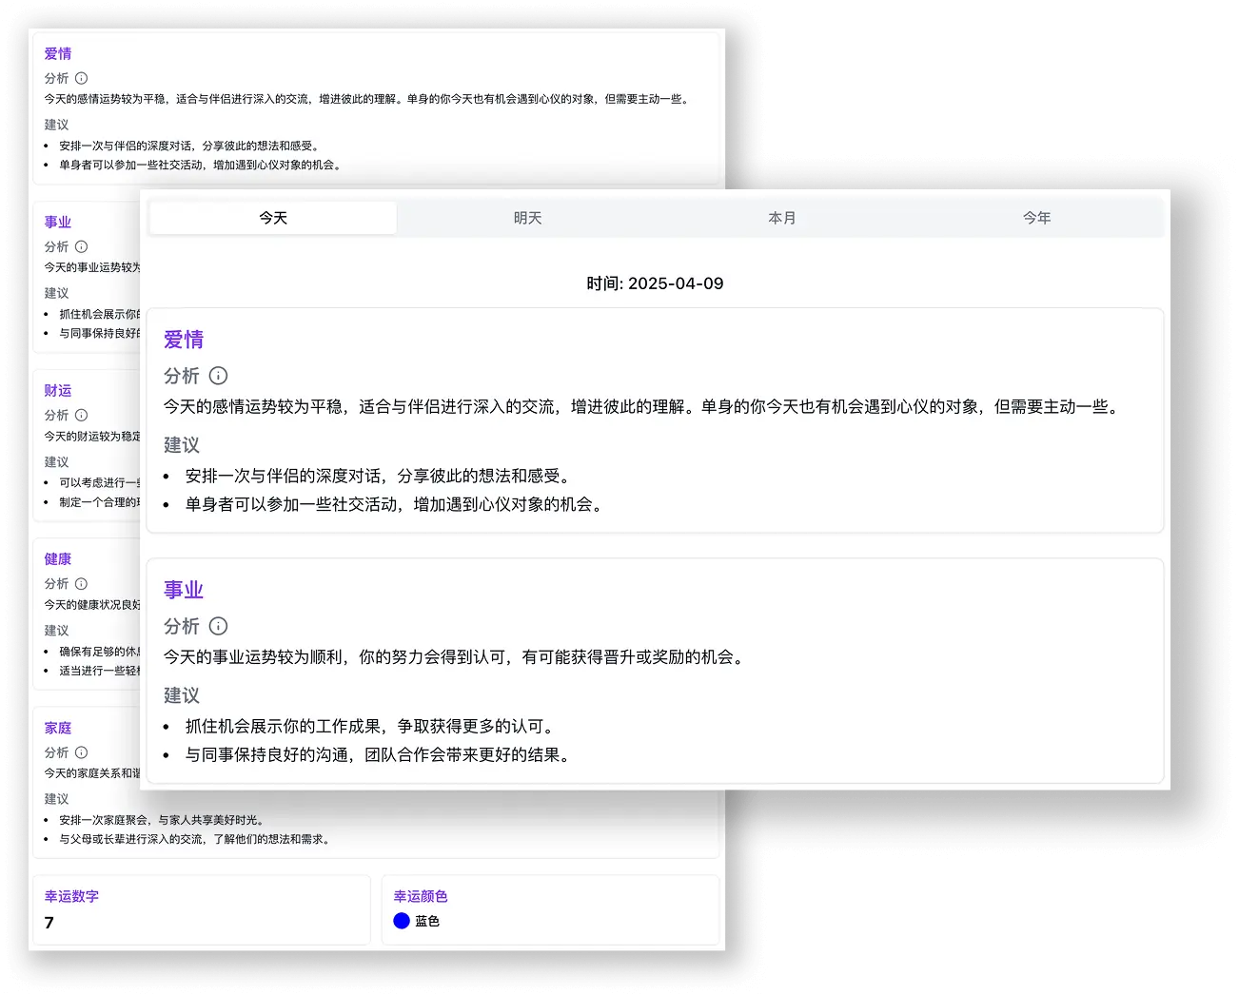Select the active 今天 tab
Image resolution: width=1239 pixels, height=995 pixels.
click(273, 217)
